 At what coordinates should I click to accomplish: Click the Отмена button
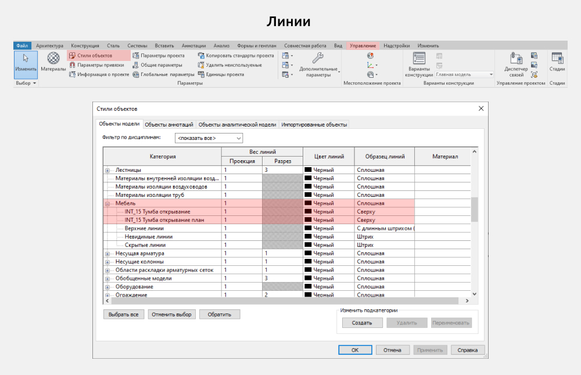tap(392, 350)
